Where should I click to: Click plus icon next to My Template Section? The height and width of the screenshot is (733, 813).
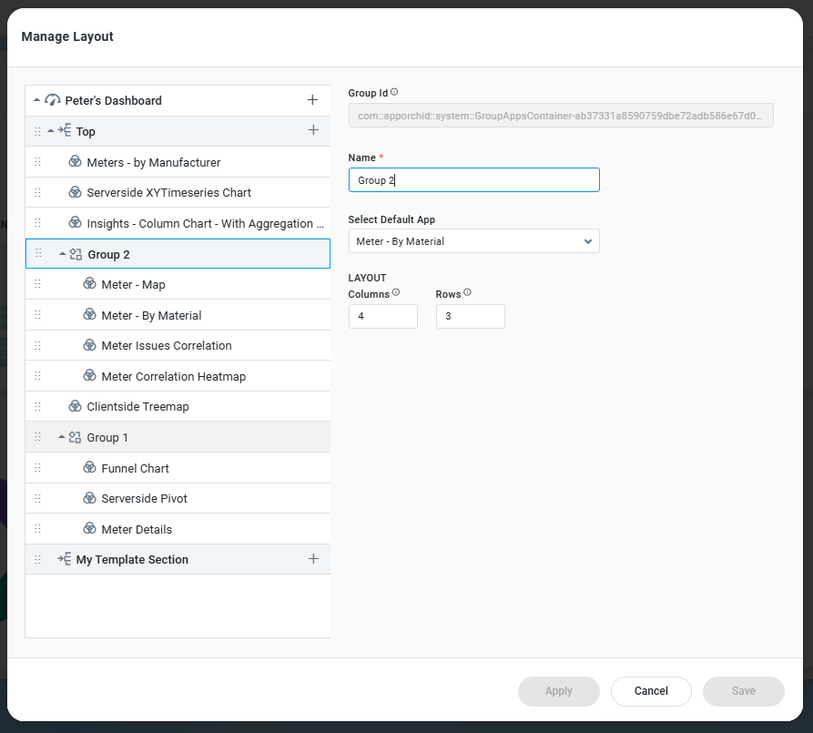click(x=313, y=559)
